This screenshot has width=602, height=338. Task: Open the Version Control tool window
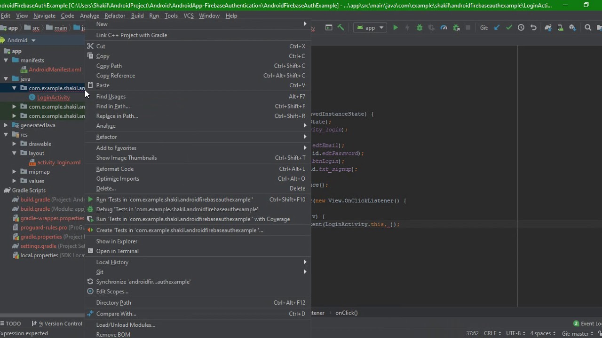pos(57,323)
